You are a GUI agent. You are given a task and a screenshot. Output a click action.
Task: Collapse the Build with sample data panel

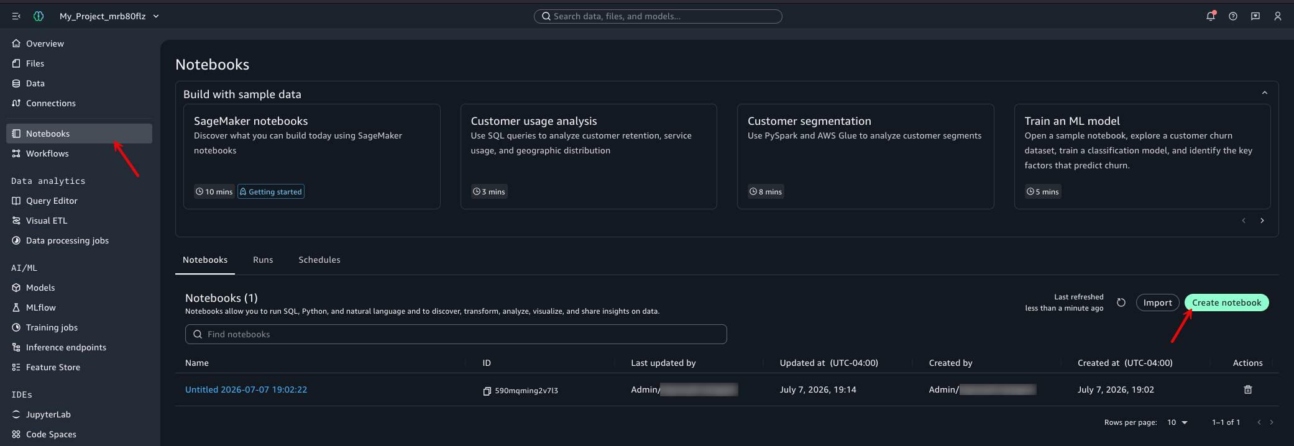click(1264, 93)
